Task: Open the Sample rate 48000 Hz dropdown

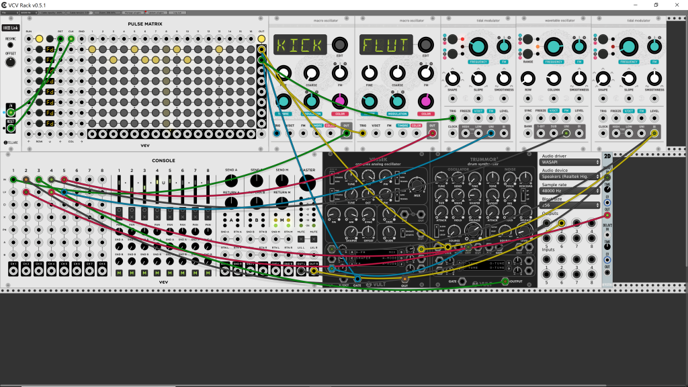Action: (570, 190)
